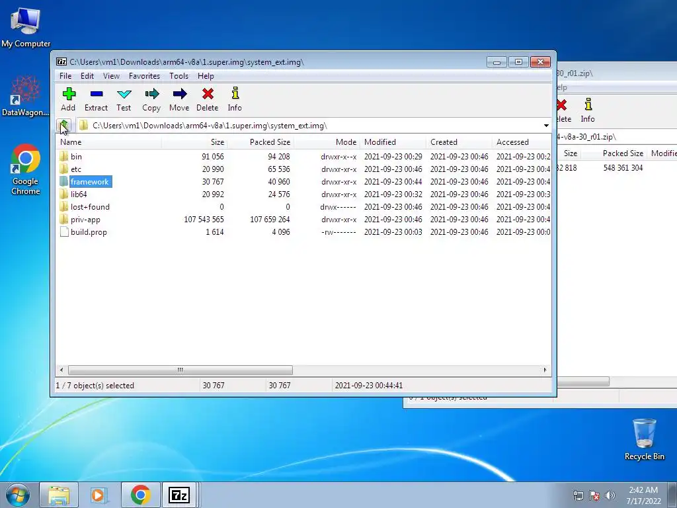Click the Test toolbar icon
This screenshot has height=508, width=677.
(124, 99)
